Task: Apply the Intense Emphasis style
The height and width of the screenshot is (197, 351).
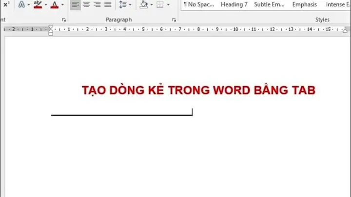Action: (x=338, y=4)
